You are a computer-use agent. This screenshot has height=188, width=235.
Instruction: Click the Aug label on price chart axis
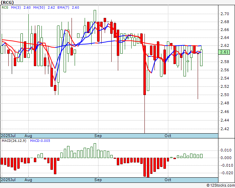28,136
